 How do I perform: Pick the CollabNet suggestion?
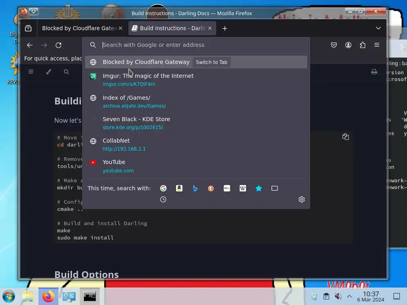(x=196, y=145)
